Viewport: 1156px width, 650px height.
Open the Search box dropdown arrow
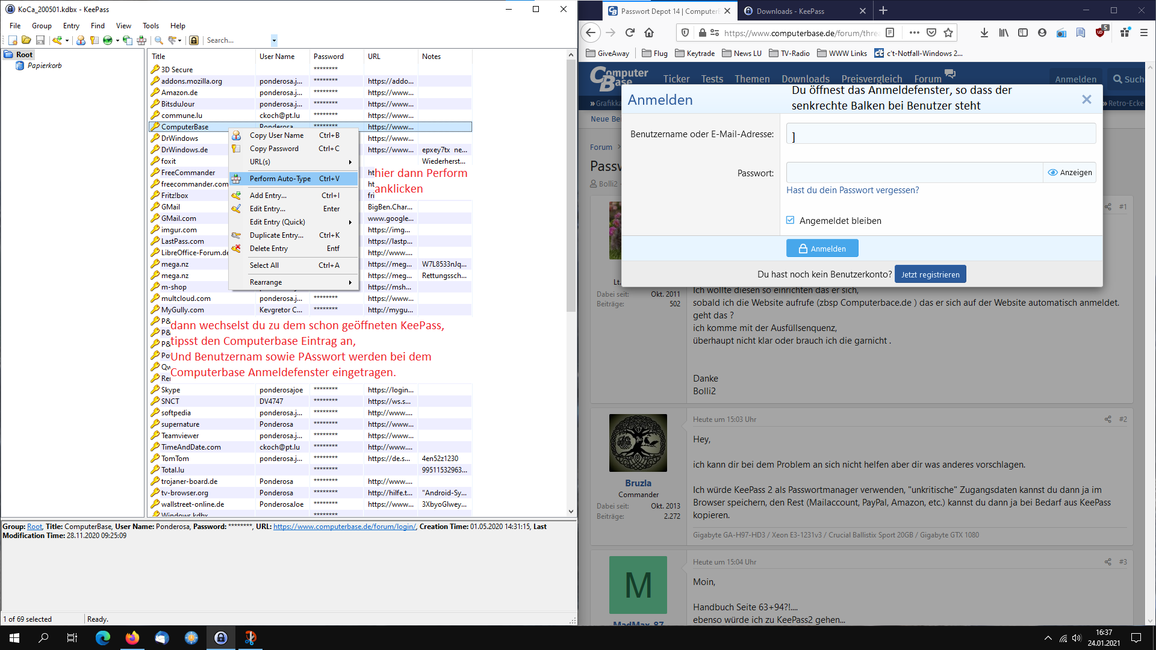(274, 40)
